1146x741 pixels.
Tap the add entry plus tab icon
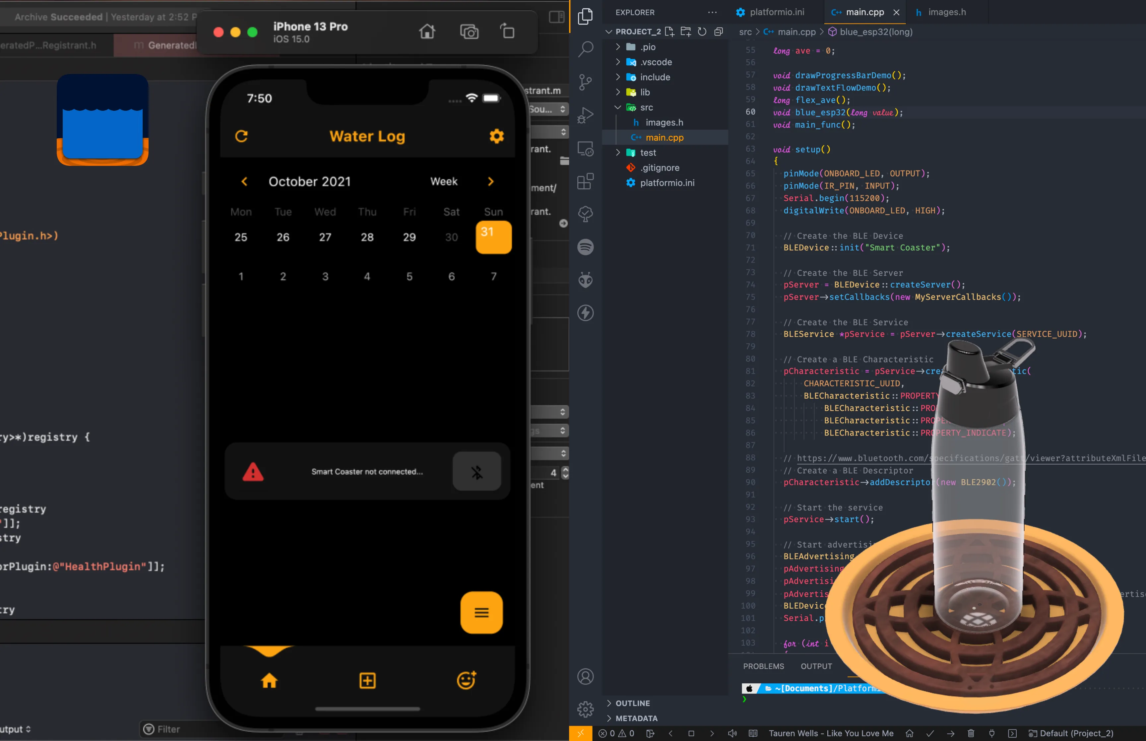click(x=367, y=680)
